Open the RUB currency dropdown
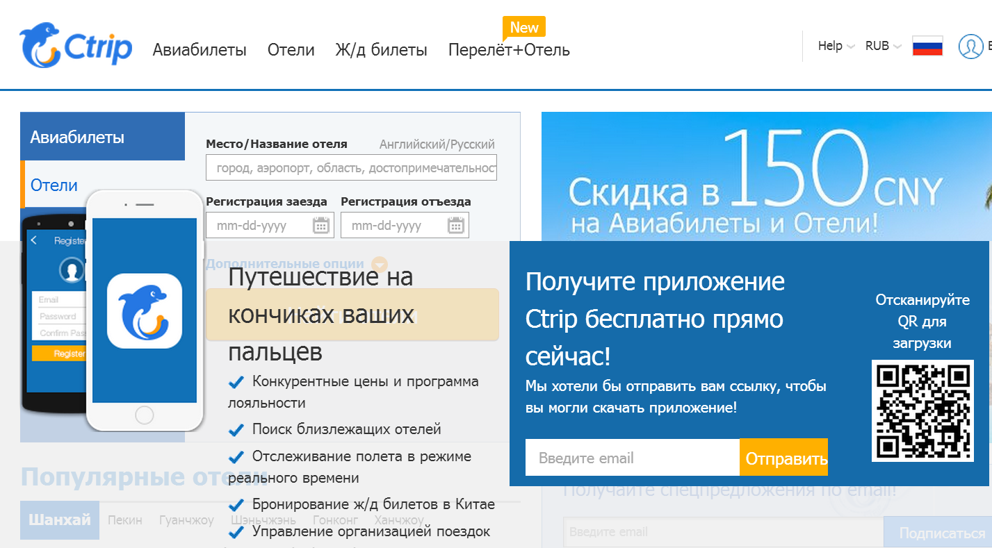 click(884, 46)
